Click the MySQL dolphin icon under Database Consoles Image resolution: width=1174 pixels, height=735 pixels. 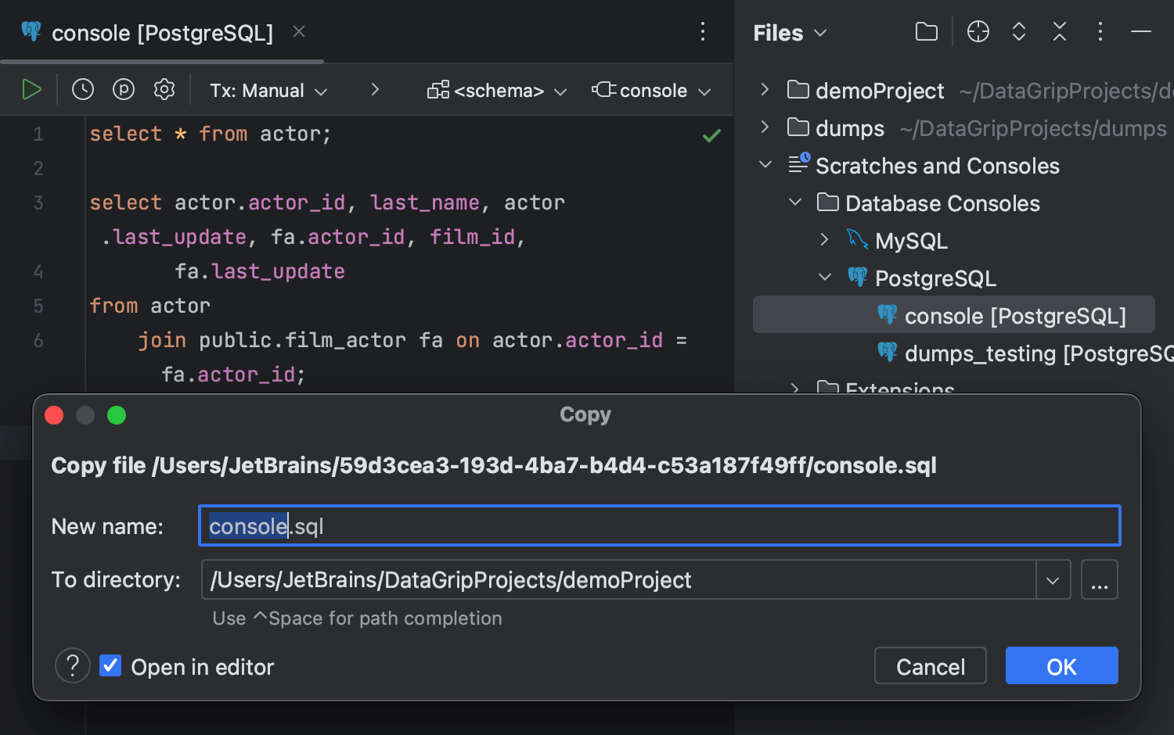pyautogui.click(x=858, y=240)
